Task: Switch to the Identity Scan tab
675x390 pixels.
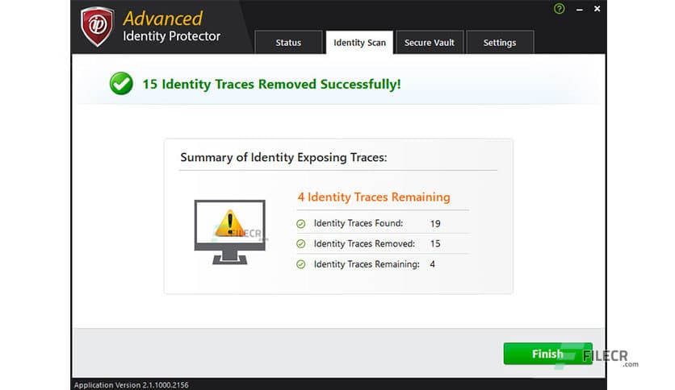Action: [x=359, y=42]
